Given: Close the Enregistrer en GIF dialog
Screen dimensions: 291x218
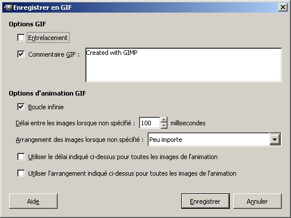Looking at the screenshot, I should pos(283,7).
